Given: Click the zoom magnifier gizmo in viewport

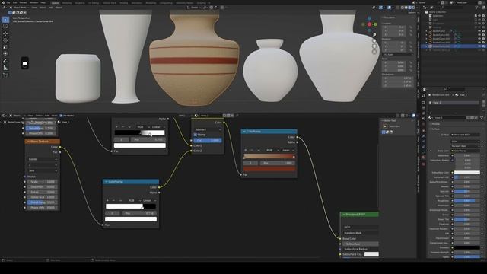Looking at the screenshot, I should 374,35.
